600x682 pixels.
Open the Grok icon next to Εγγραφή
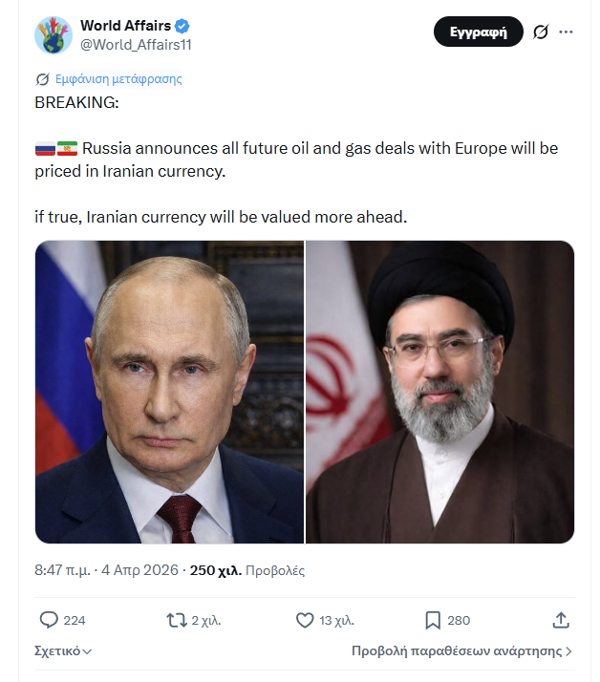tap(540, 32)
